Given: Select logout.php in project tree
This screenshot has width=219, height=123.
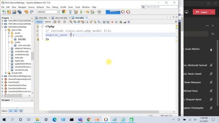Looking at the screenshot, I should coord(19,61).
